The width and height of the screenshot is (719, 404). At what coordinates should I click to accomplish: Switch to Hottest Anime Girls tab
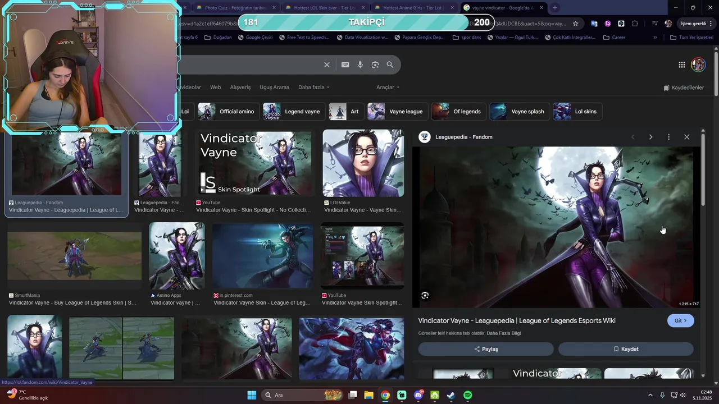pyautogui.click(x=415, y=8)
